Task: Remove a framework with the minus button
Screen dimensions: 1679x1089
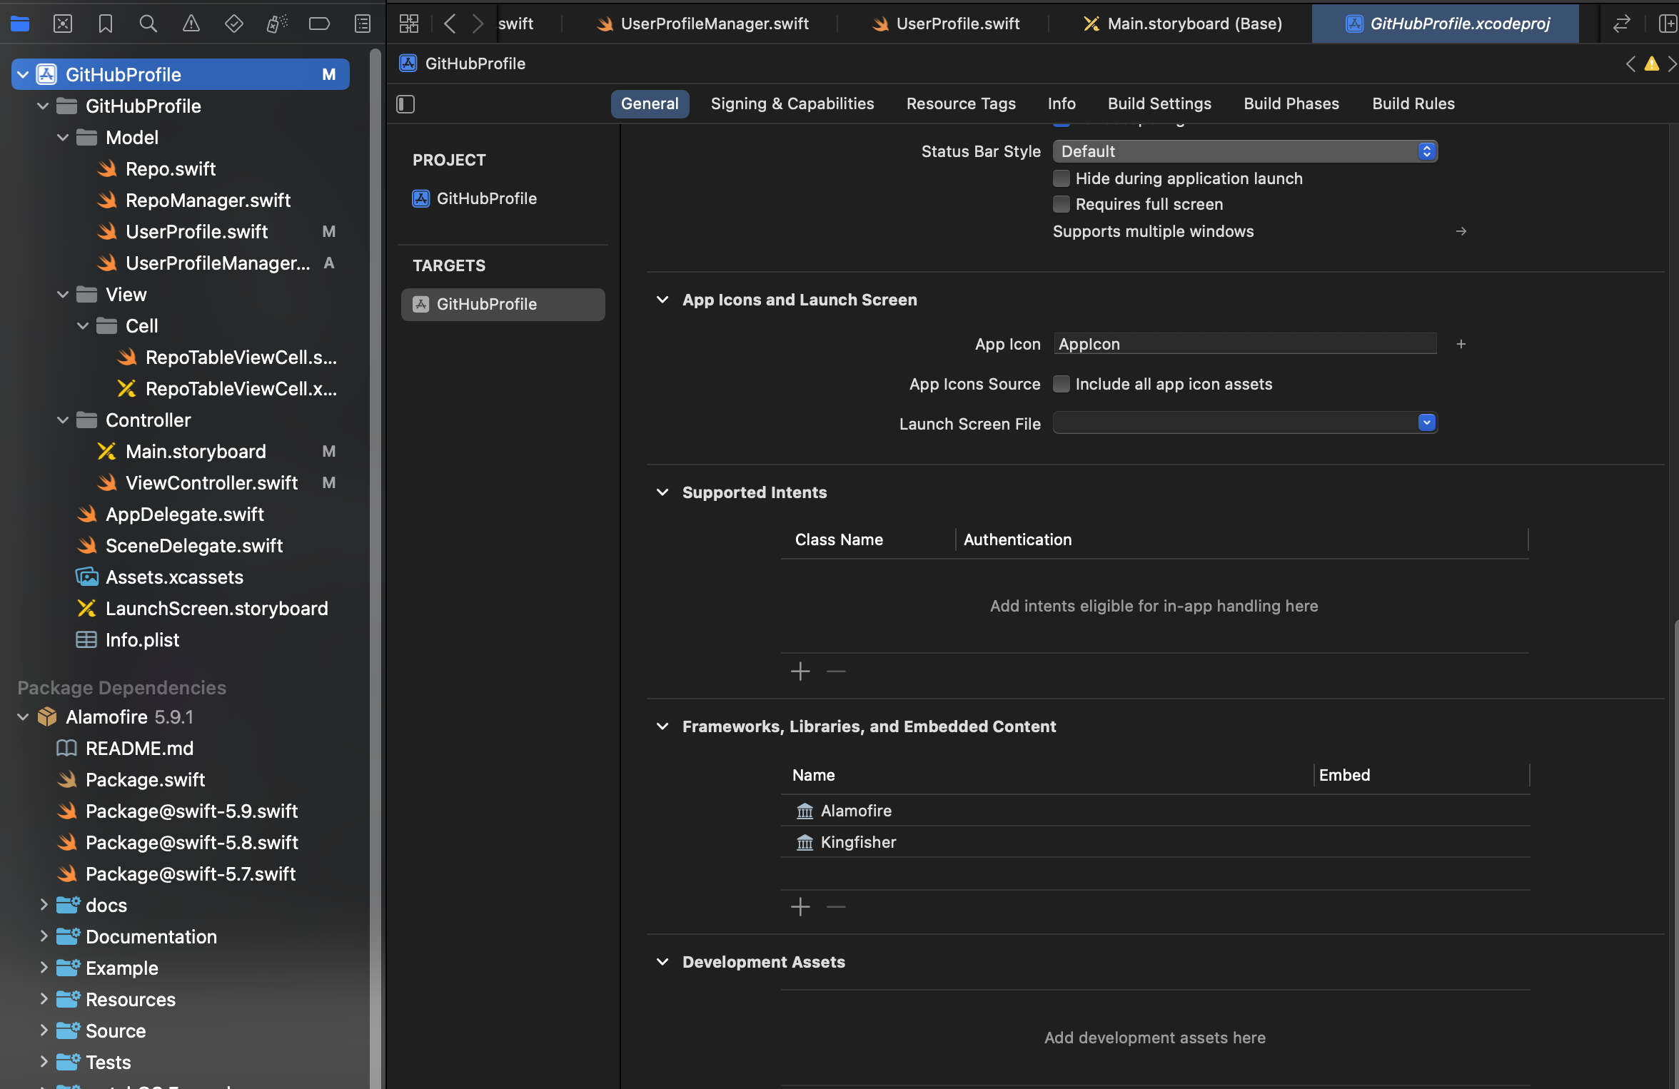Action: click(836, 907)
